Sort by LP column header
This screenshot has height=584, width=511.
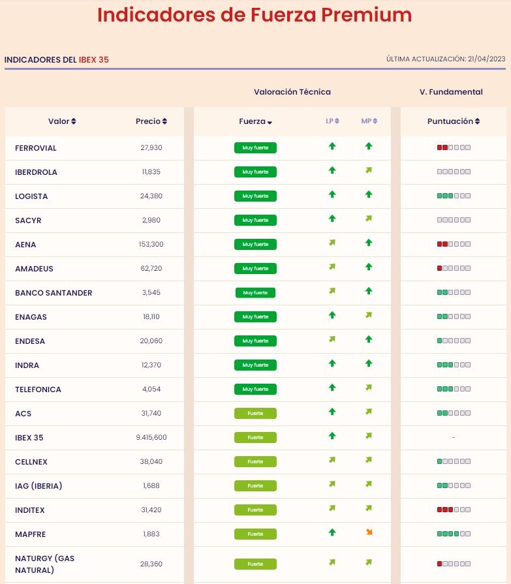tap(332, 121)
